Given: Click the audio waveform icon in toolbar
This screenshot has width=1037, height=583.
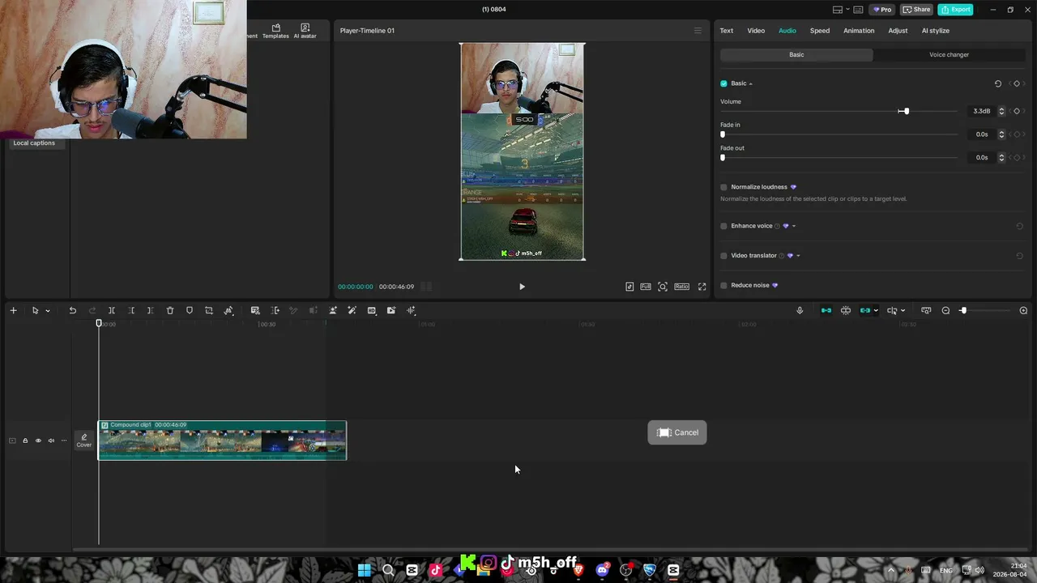Looking at the screenshot, I should (x=411, y=310).
